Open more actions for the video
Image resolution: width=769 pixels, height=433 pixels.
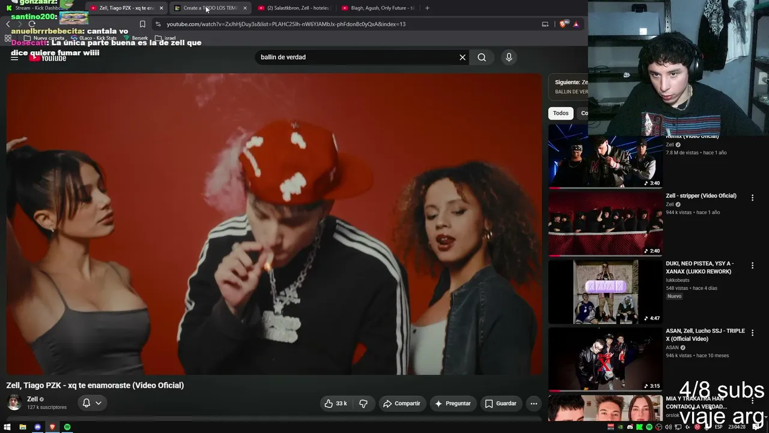pos(533,404)
